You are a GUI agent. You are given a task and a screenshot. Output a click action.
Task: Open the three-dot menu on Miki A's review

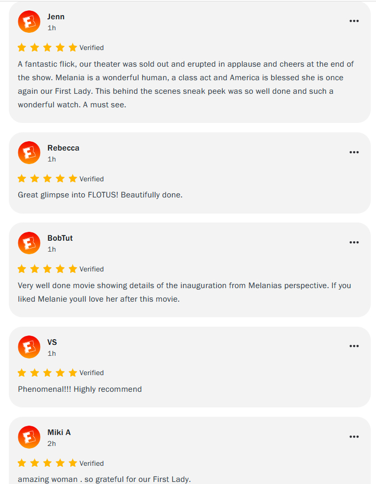(x=354, y=437)
